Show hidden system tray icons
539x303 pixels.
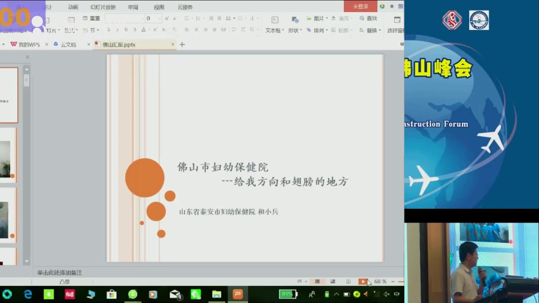click(x=336, y=295)
